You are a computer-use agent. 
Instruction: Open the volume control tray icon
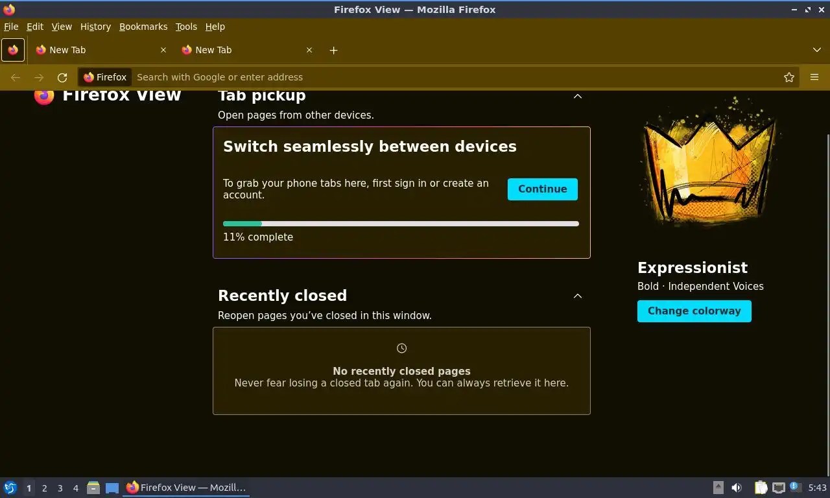click(737, 488)
